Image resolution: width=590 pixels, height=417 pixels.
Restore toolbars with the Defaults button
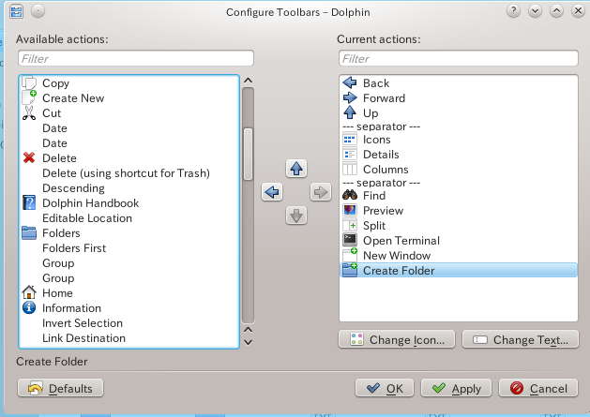(x=60, y=388)
